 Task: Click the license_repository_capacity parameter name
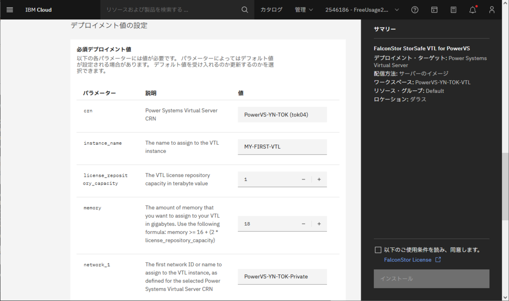105,179
